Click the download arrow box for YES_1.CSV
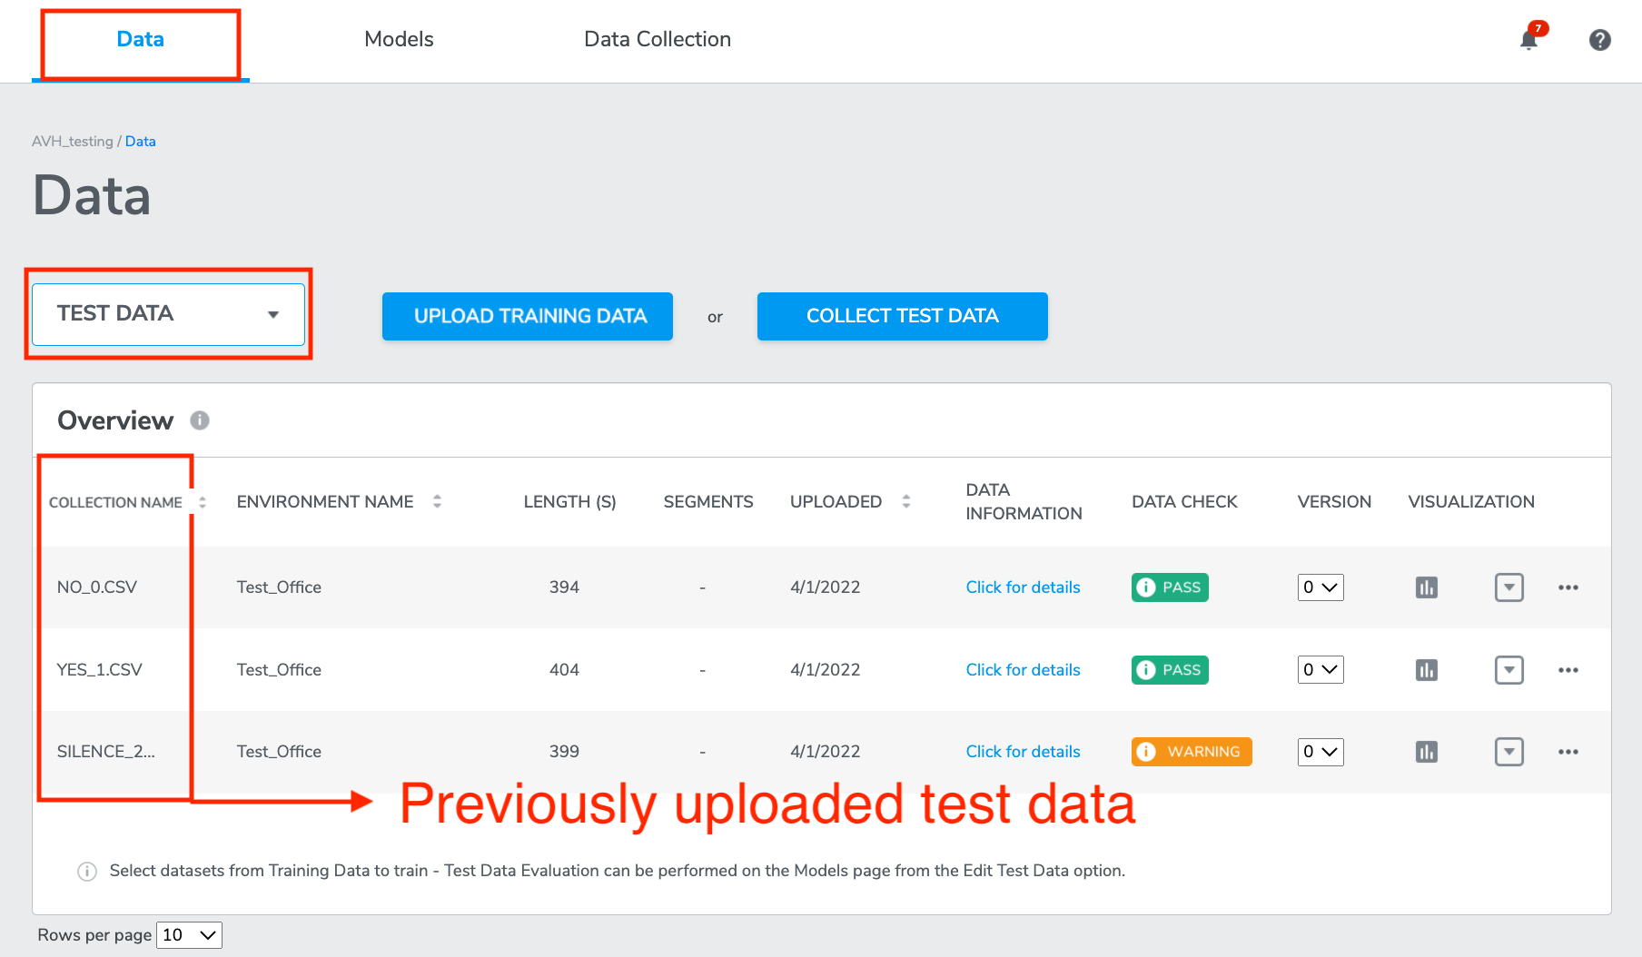 click(1509, 670)
